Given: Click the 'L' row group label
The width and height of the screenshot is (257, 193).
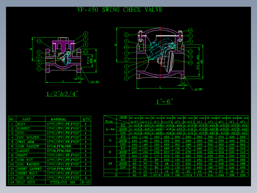Looking at the screenshot, I should point(110,141).
